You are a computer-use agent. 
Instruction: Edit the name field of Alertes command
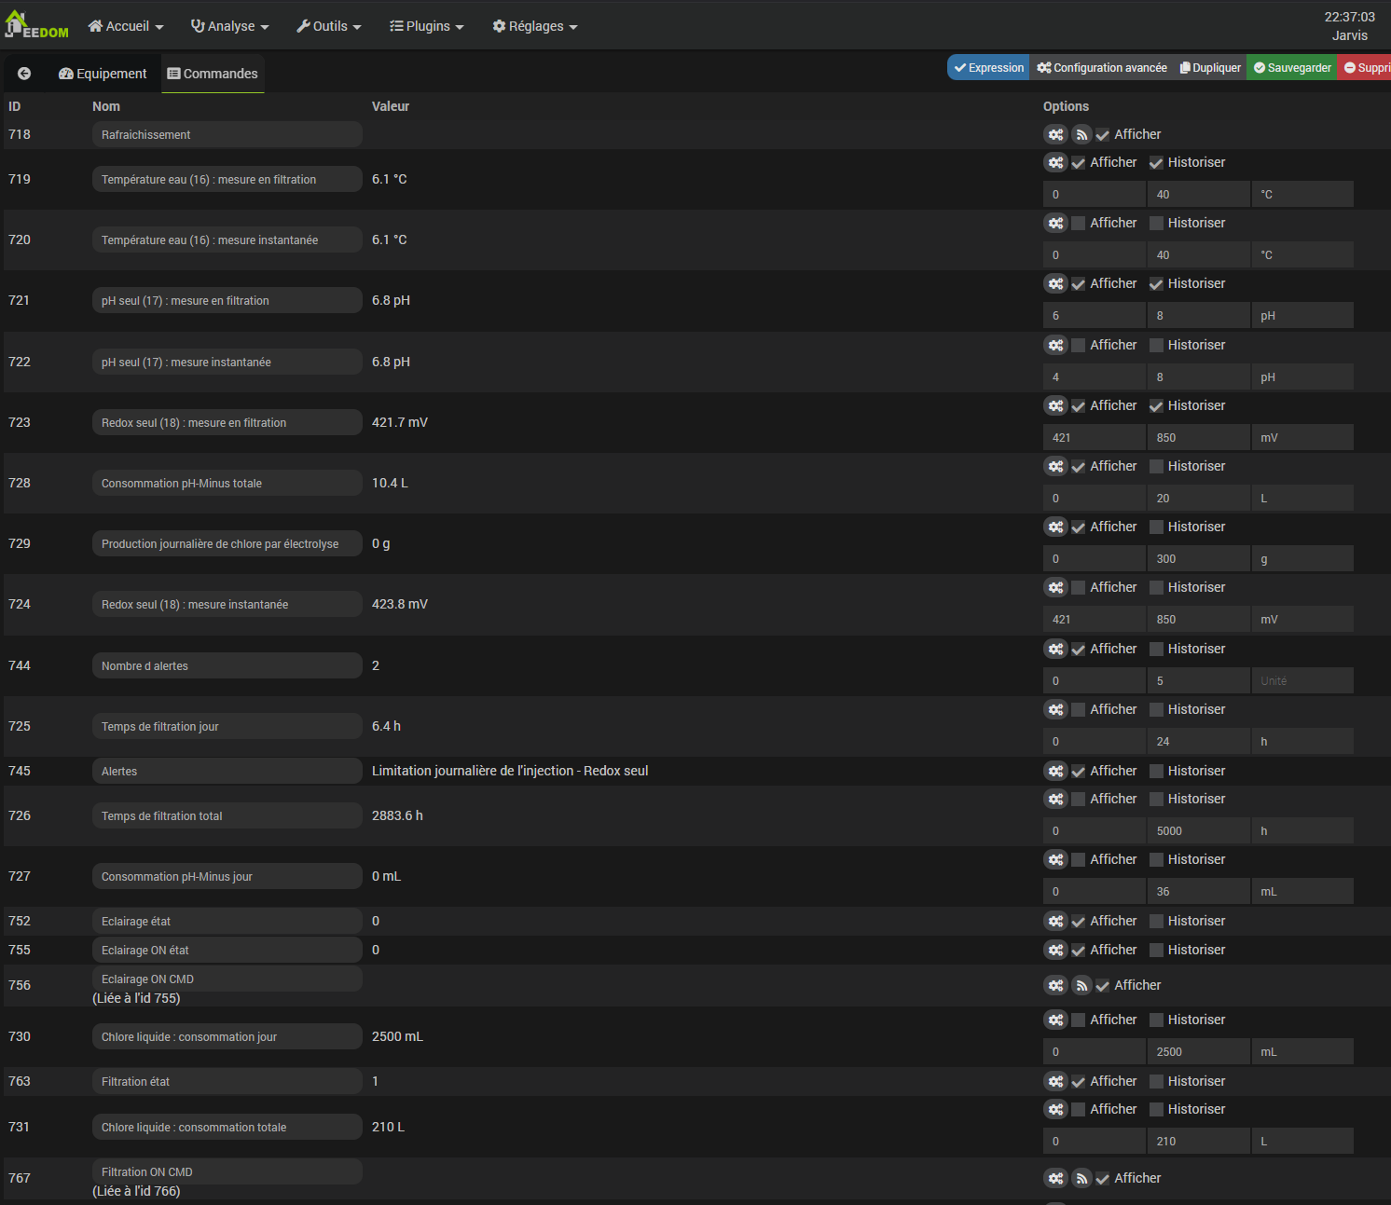[227, 771]
